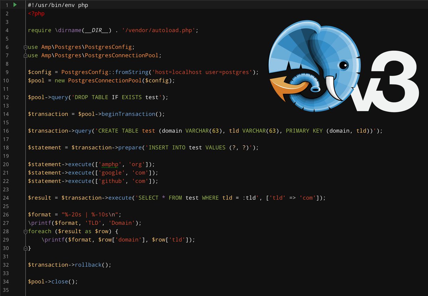Click line number 32 in the gutter
Viewport: 428px width, 296px height.
point(7,265)
